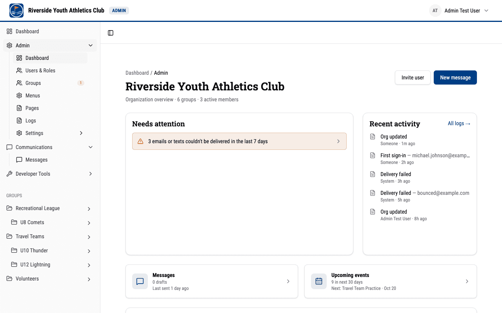Expand the Recreational League group chevron
This screenshot has height=313, width=502.
[89, 209]
